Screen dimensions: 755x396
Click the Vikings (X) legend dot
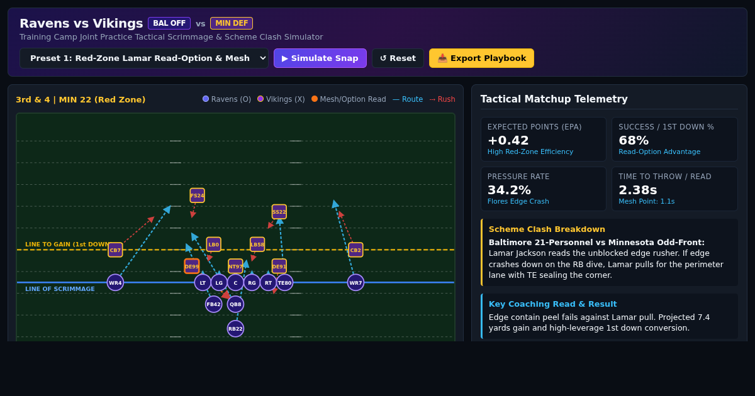point(260,99)
